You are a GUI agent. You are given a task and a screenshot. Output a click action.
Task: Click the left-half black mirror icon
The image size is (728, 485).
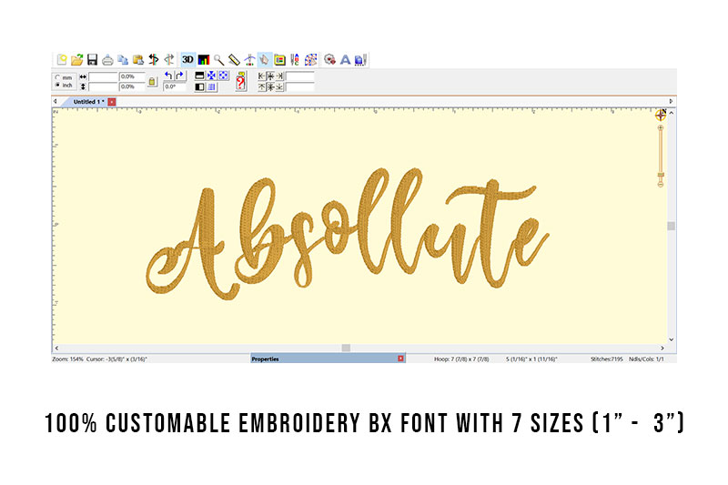(199, 86)
